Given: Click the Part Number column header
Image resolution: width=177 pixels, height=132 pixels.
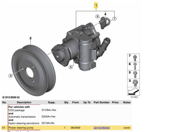Looking at the screenshot, I should (x=101, y=102).
